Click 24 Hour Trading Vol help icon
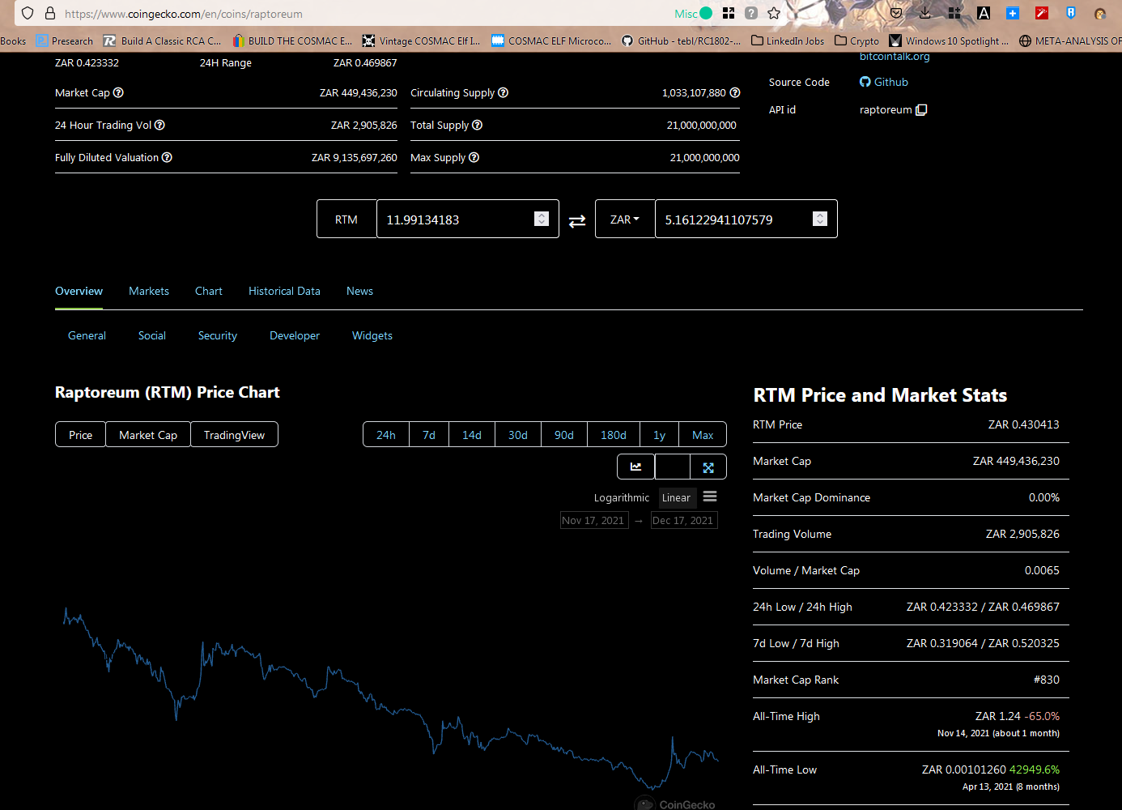The width and height of the screenshot is (1122, 810). coord(159,125)
